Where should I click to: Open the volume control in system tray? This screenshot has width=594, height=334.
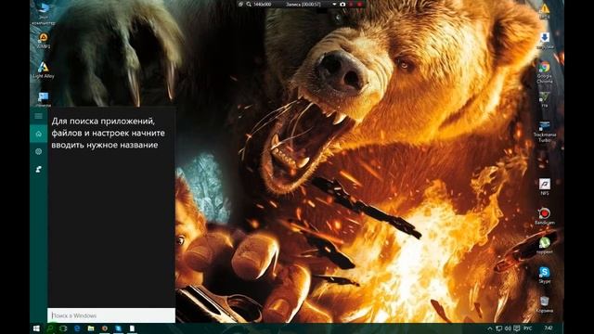tap(508, 328)
